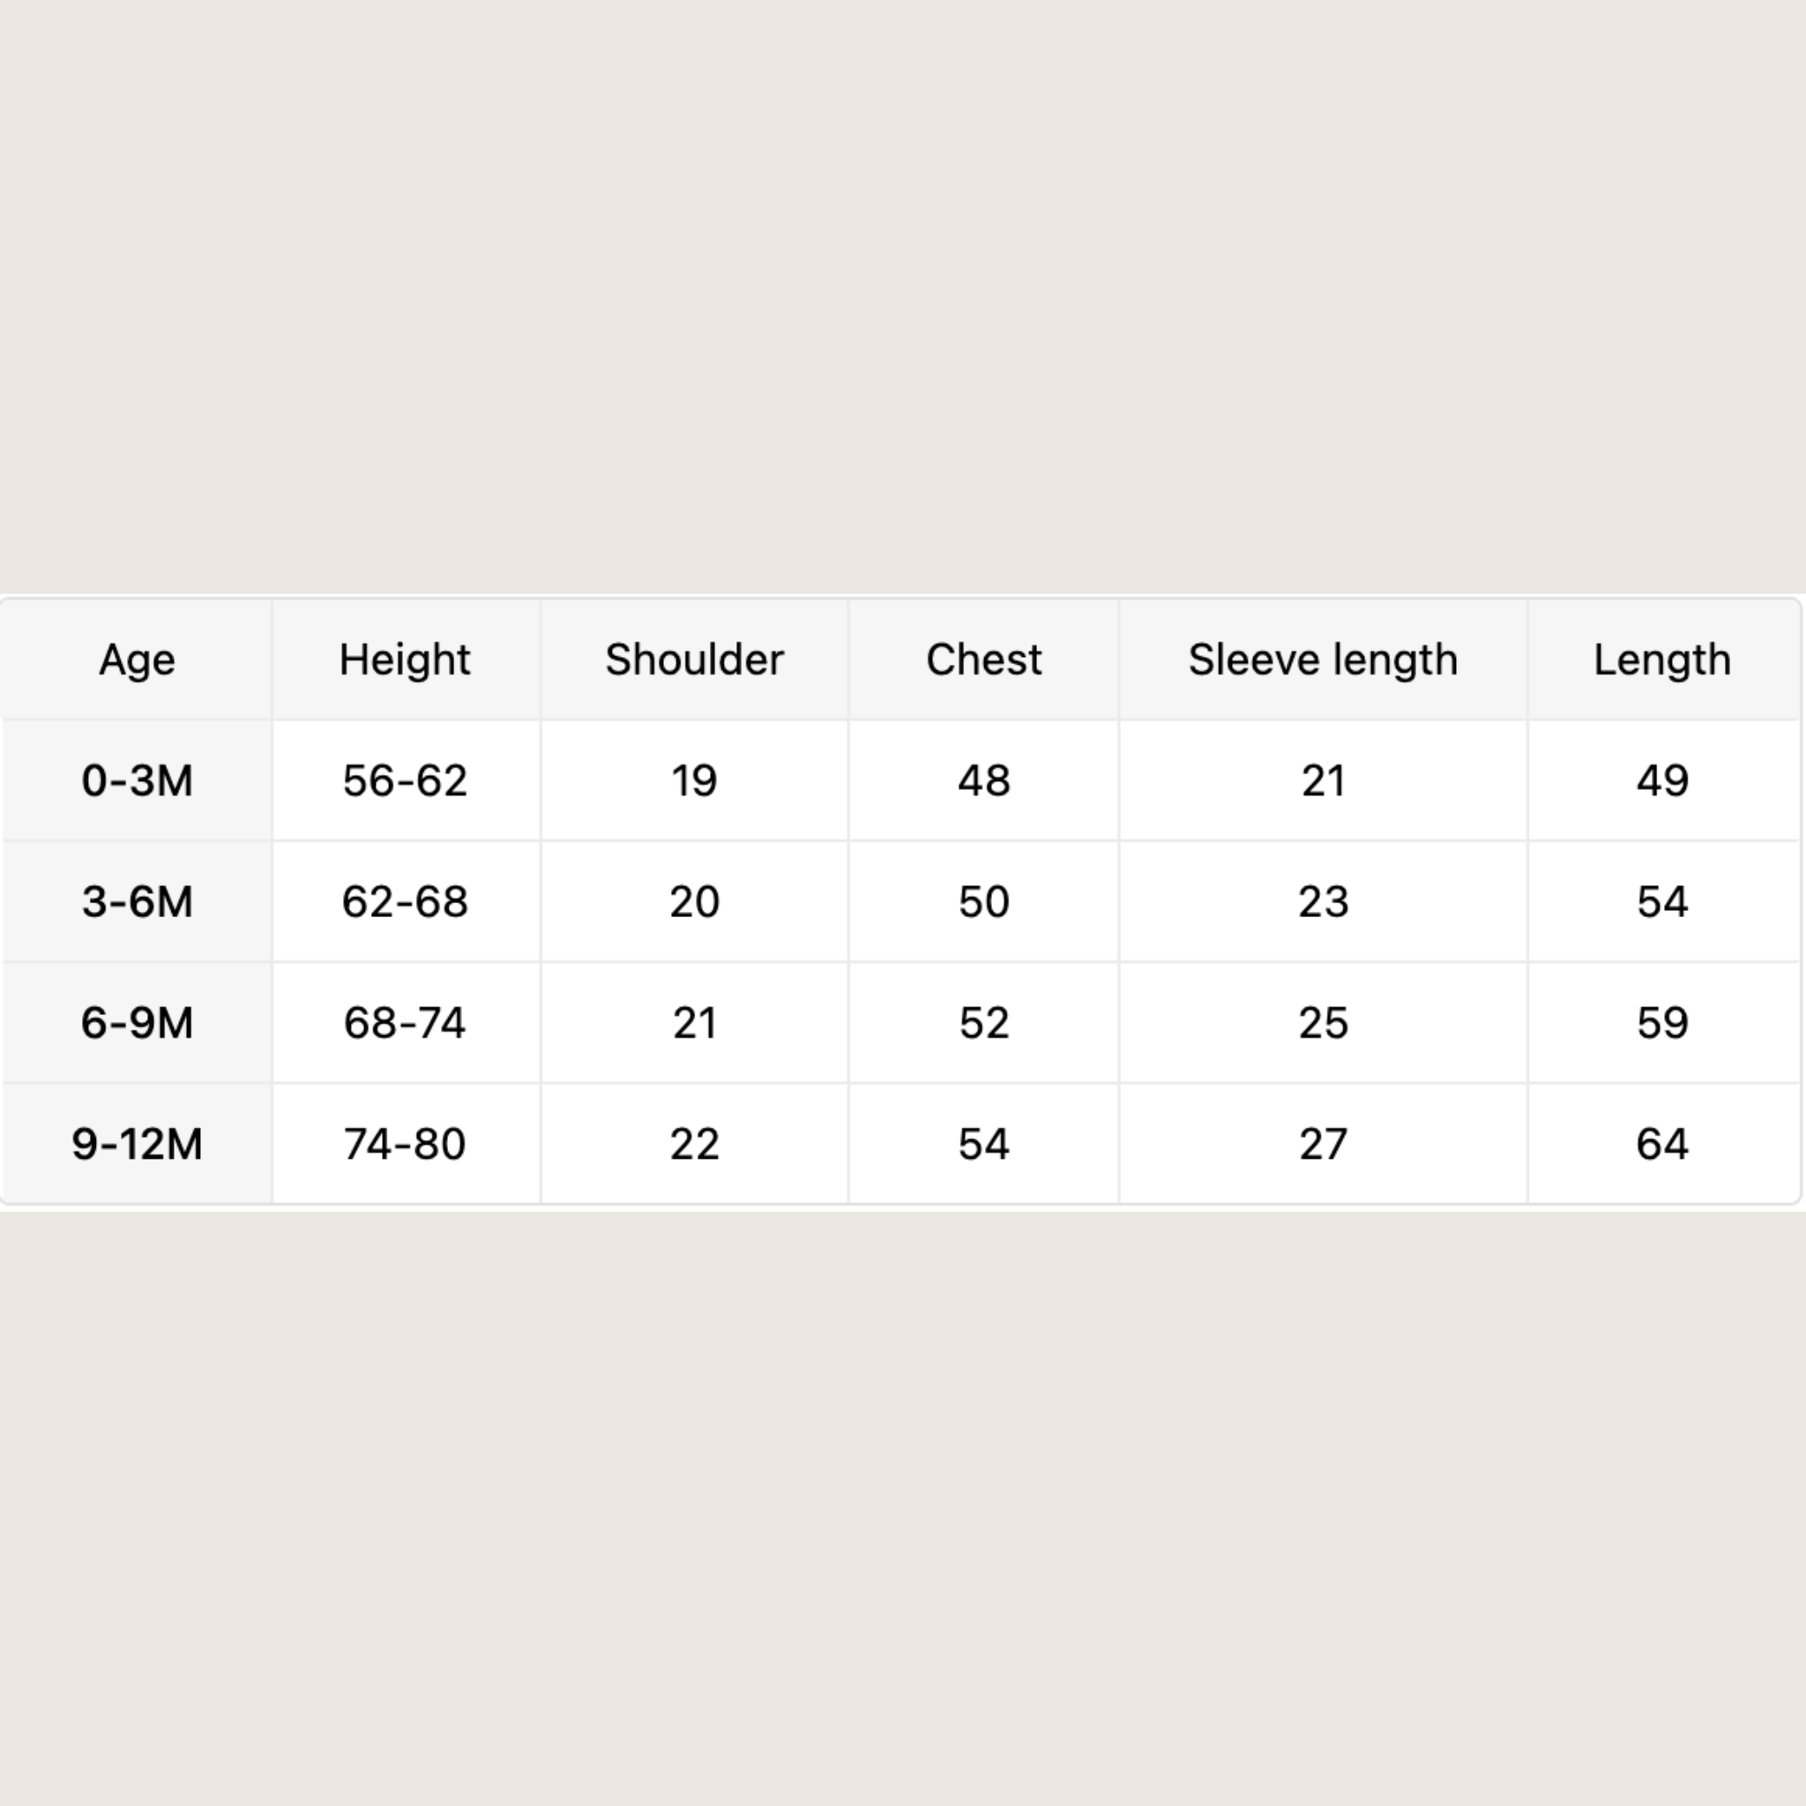Select height cell 62-68
Viewport: 1806px width, 1806px height.
coord(405,902)
